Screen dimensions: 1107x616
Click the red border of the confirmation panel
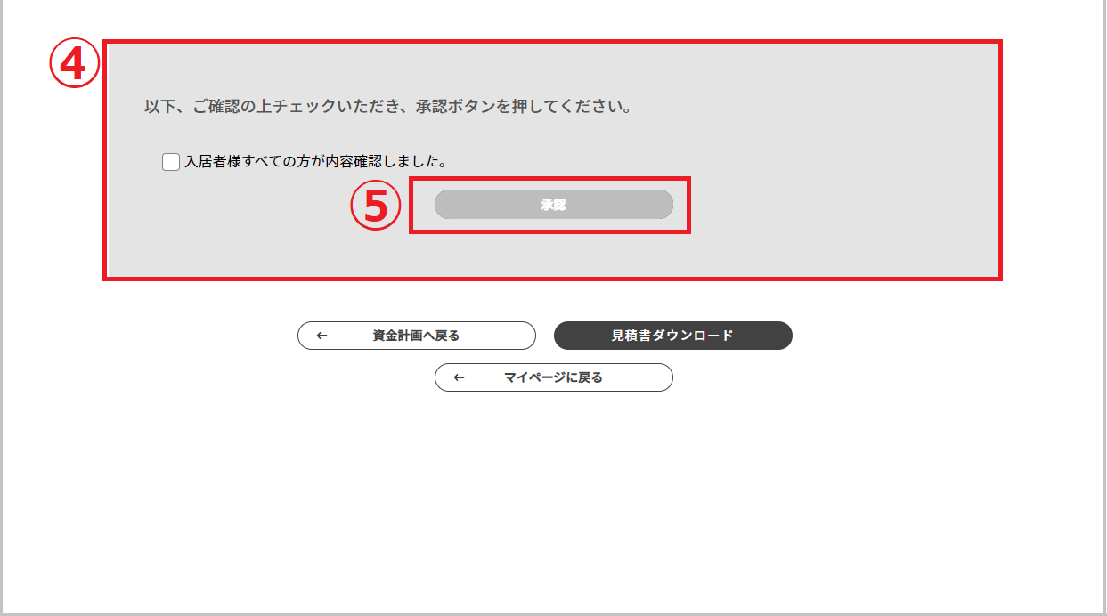point(552,42)
